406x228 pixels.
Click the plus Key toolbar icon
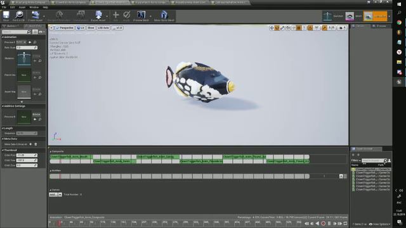(115, 16)
